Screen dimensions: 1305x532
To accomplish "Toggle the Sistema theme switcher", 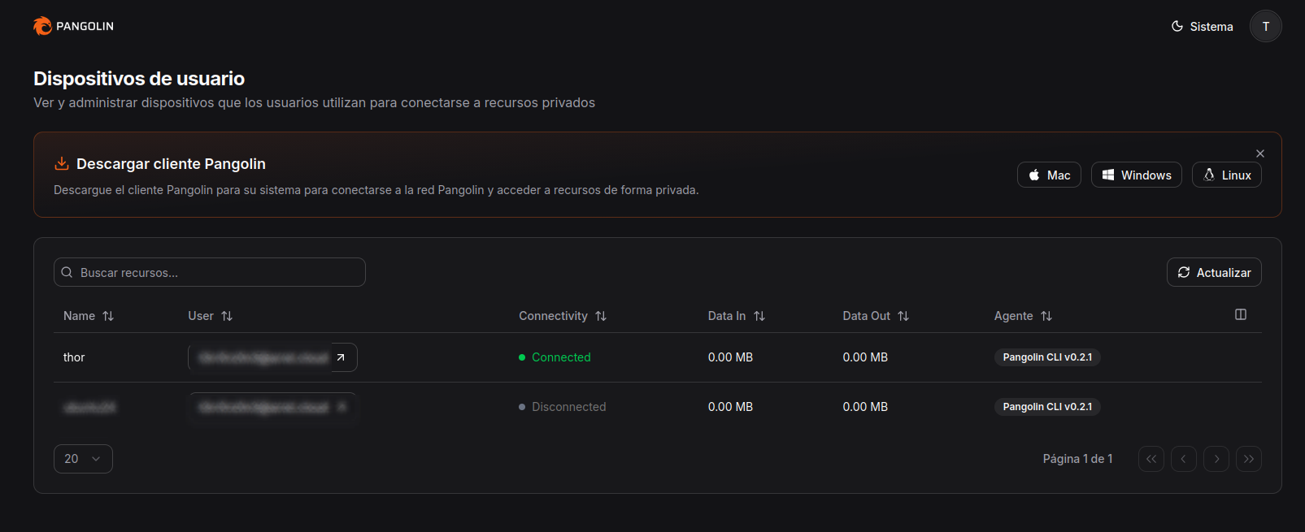I will pos(1202,27).
